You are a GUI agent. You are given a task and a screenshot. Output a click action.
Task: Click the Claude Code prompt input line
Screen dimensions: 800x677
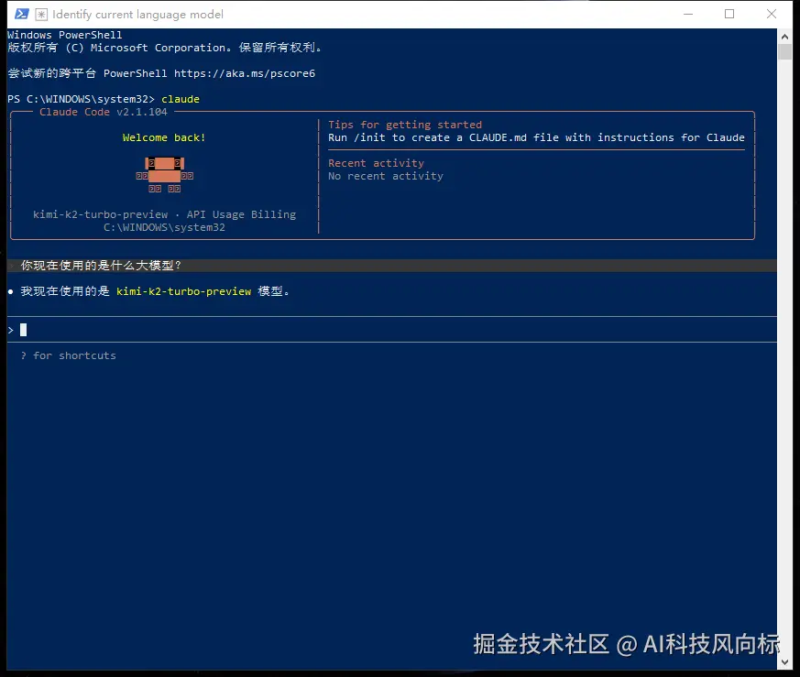pyautogui.click(x=392, y=330)
